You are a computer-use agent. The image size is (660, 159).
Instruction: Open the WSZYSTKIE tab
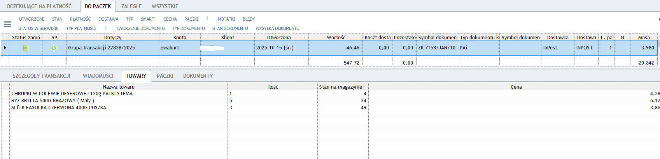(165, 6)
